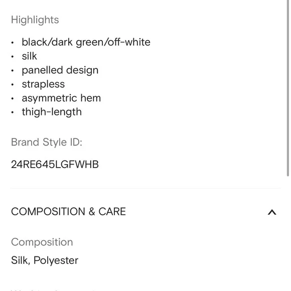
Task: Click the bullet before asymmetric hem
Action: pyautogui.click(x=13, y=98)
